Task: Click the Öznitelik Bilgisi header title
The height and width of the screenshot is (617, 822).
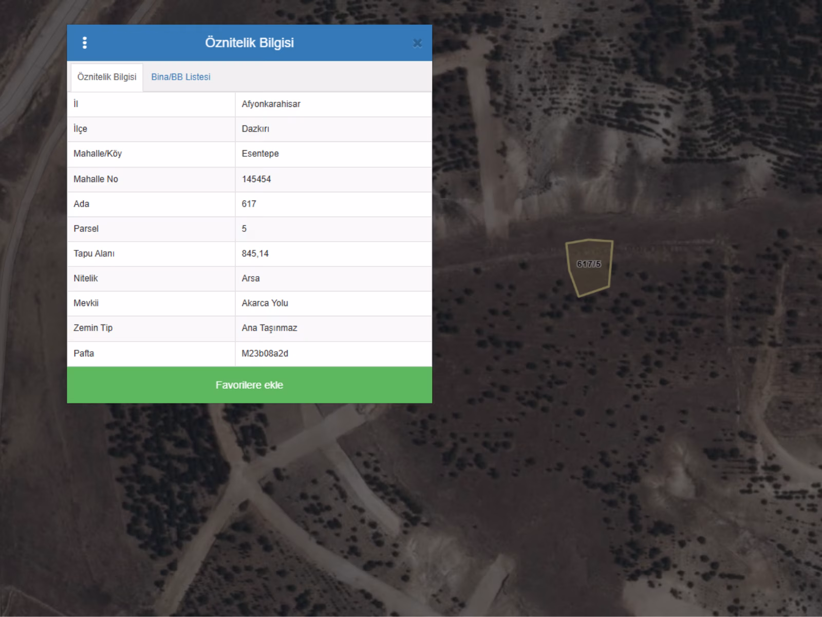Action: (x=249, y=43)
